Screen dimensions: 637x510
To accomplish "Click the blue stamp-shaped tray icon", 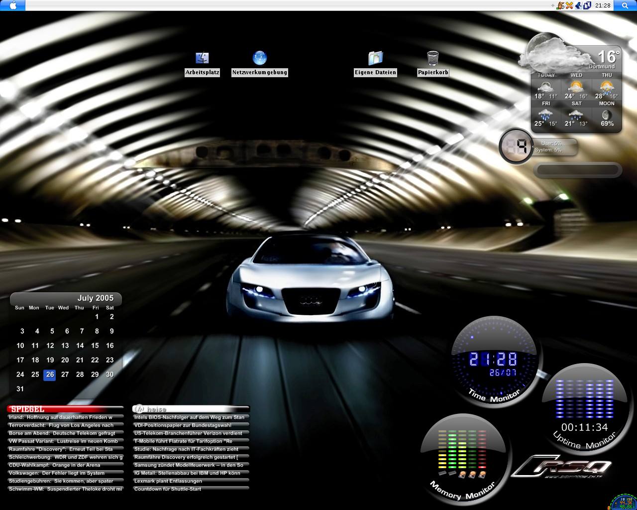I will coord(578,5).
